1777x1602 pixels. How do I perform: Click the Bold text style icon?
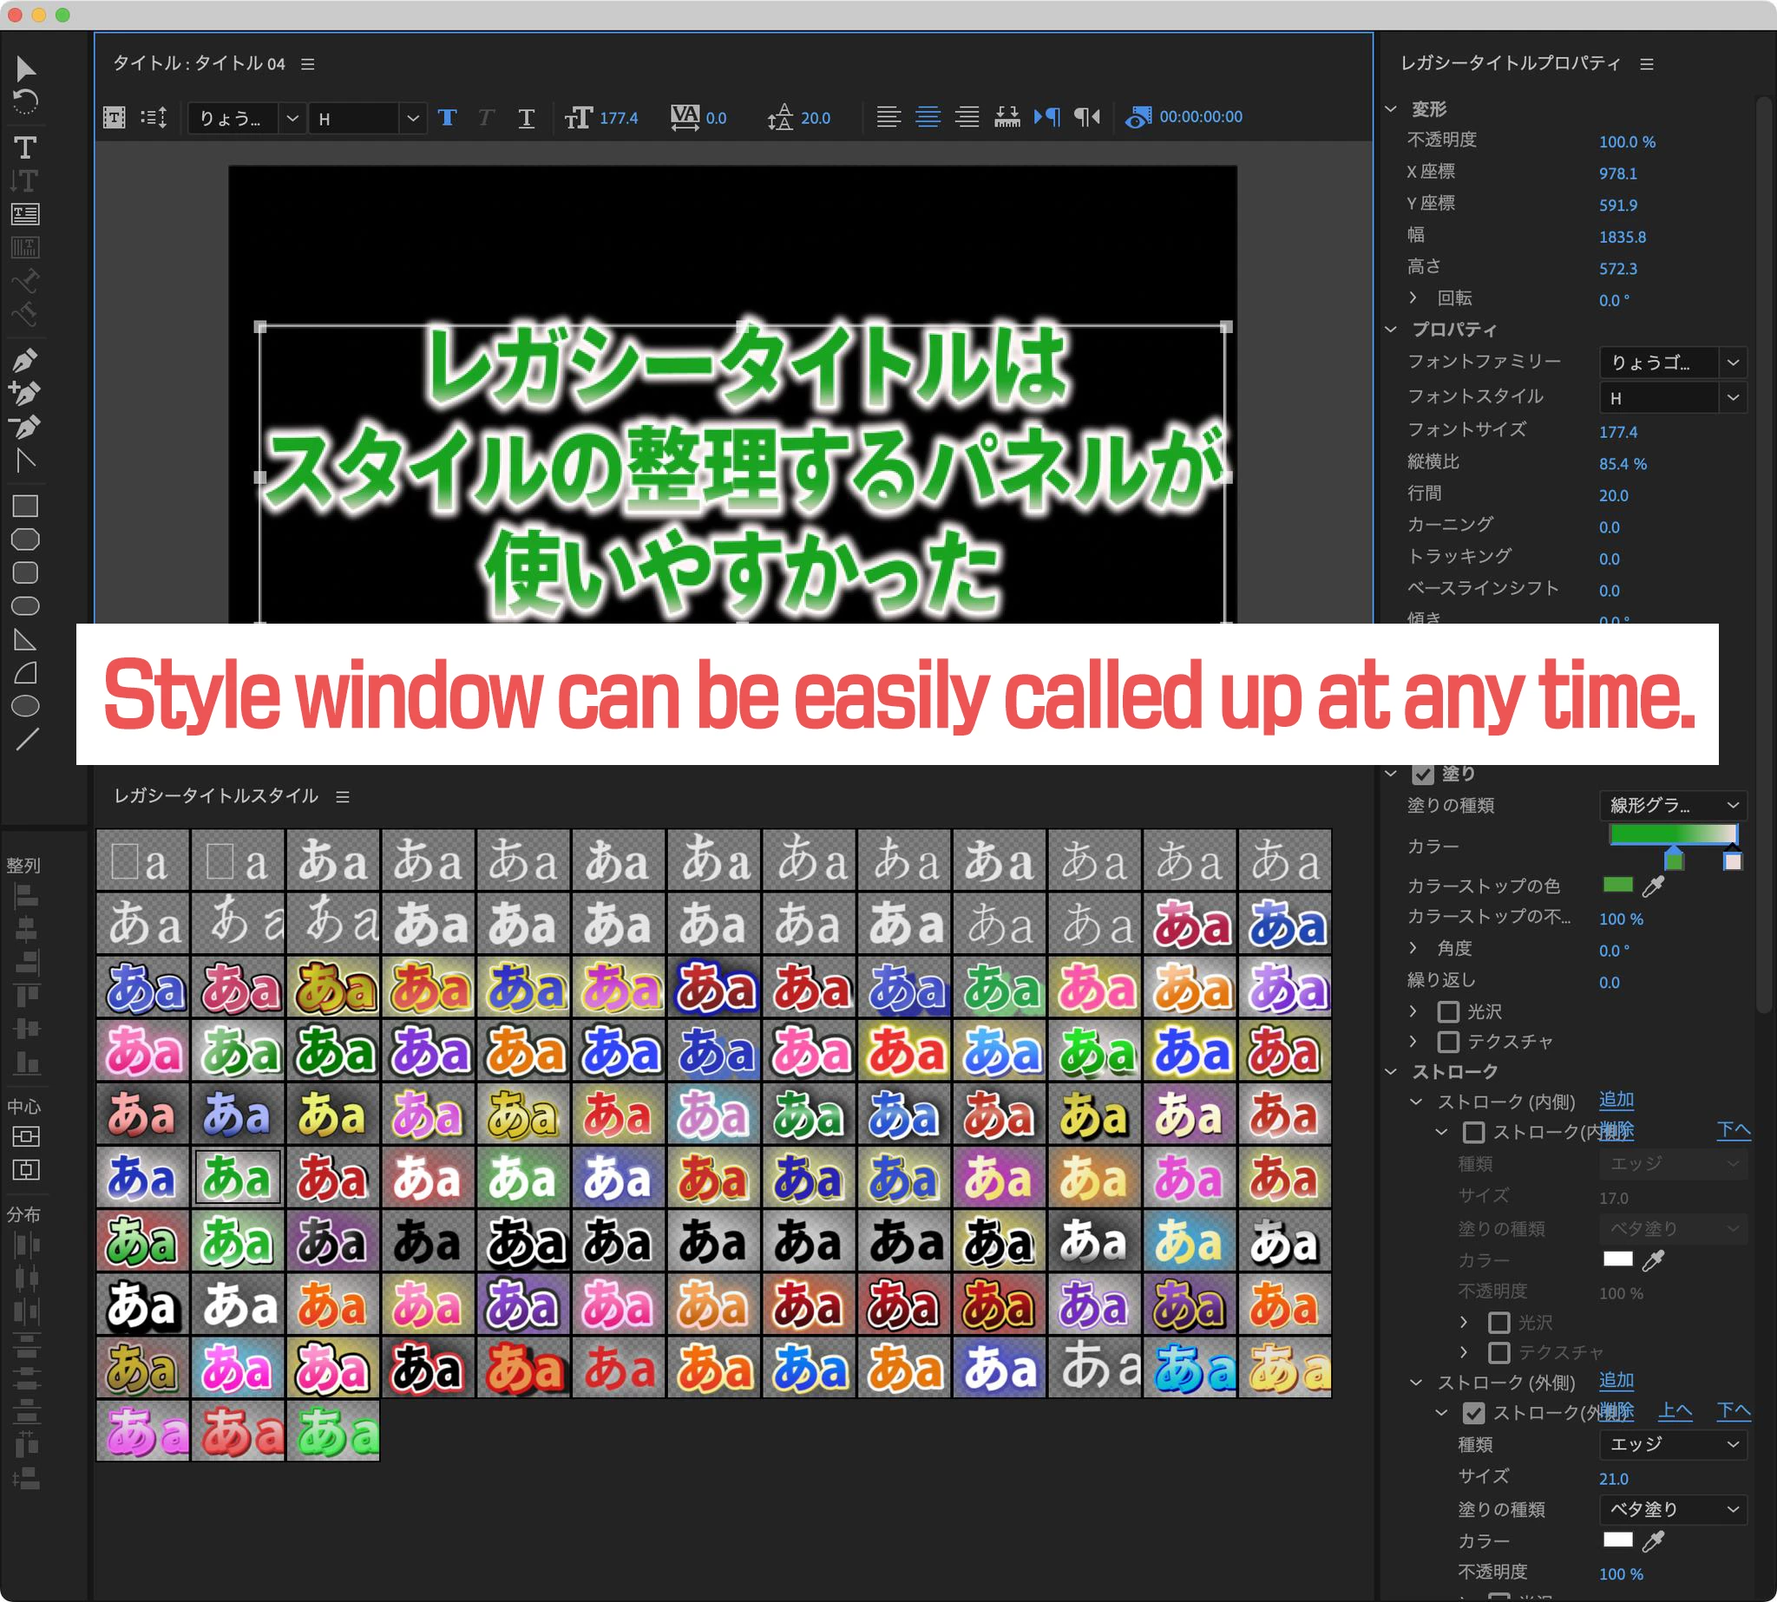(x=448, y=117)
